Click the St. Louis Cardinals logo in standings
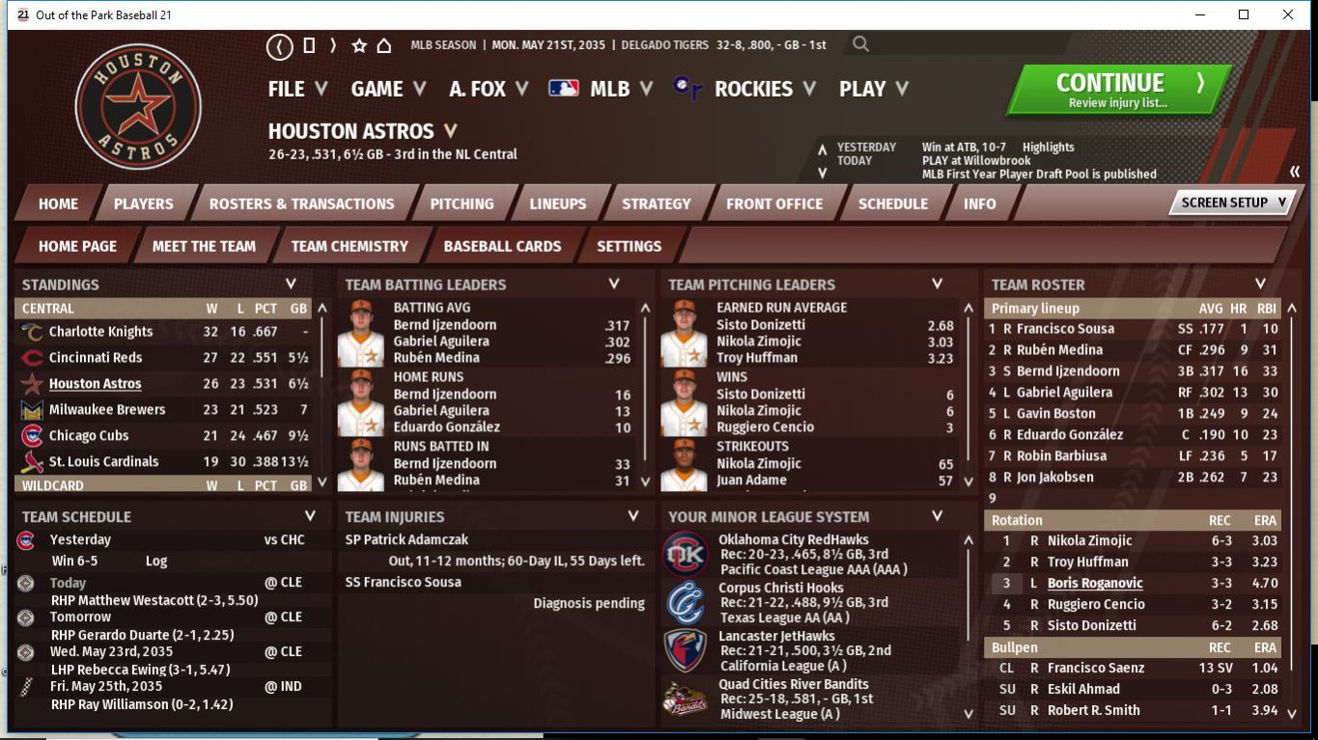1318x740 pixels. 31,462
